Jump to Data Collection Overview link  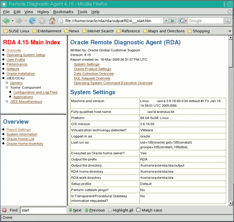94,74
